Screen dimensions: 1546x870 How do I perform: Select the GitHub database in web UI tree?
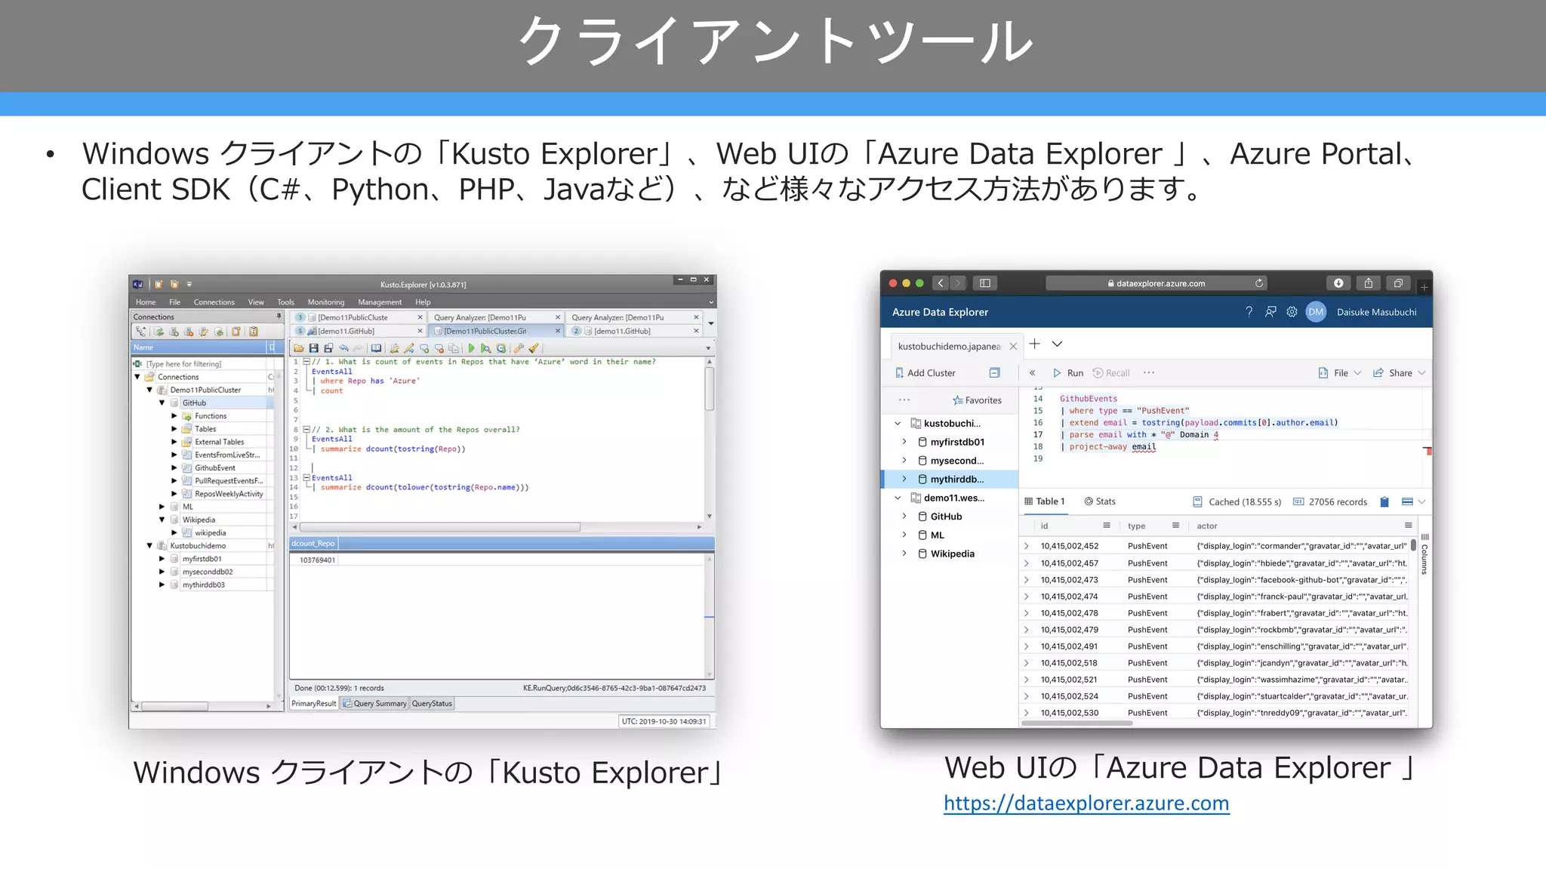pyautogui.click(x=946, y=517)
